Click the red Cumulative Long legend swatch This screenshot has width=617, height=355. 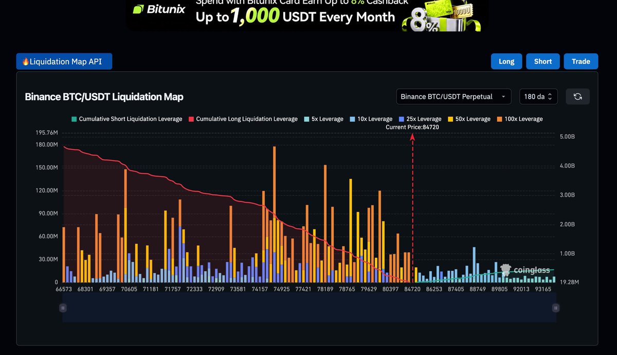190,119
